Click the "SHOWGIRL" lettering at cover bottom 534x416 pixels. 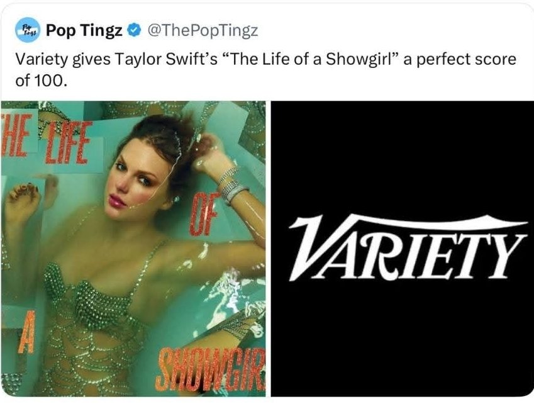point(211,369)
